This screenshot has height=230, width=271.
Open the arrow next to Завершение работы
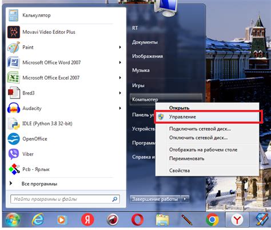click(x=185, y=199)
